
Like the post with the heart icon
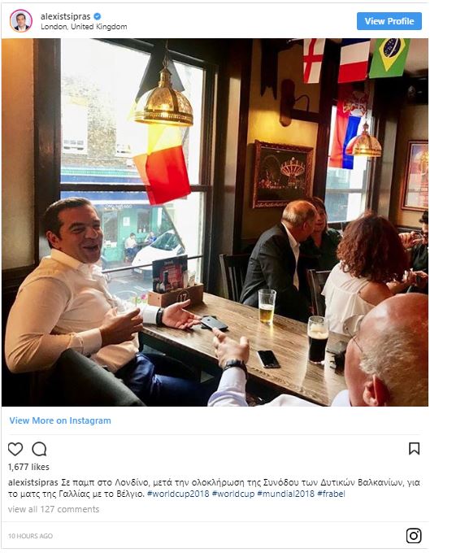pyautogui.click(x=15, y=449)
